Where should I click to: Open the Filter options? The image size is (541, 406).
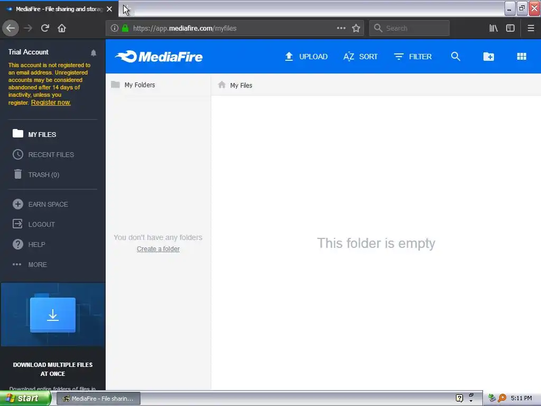(413, 57)
